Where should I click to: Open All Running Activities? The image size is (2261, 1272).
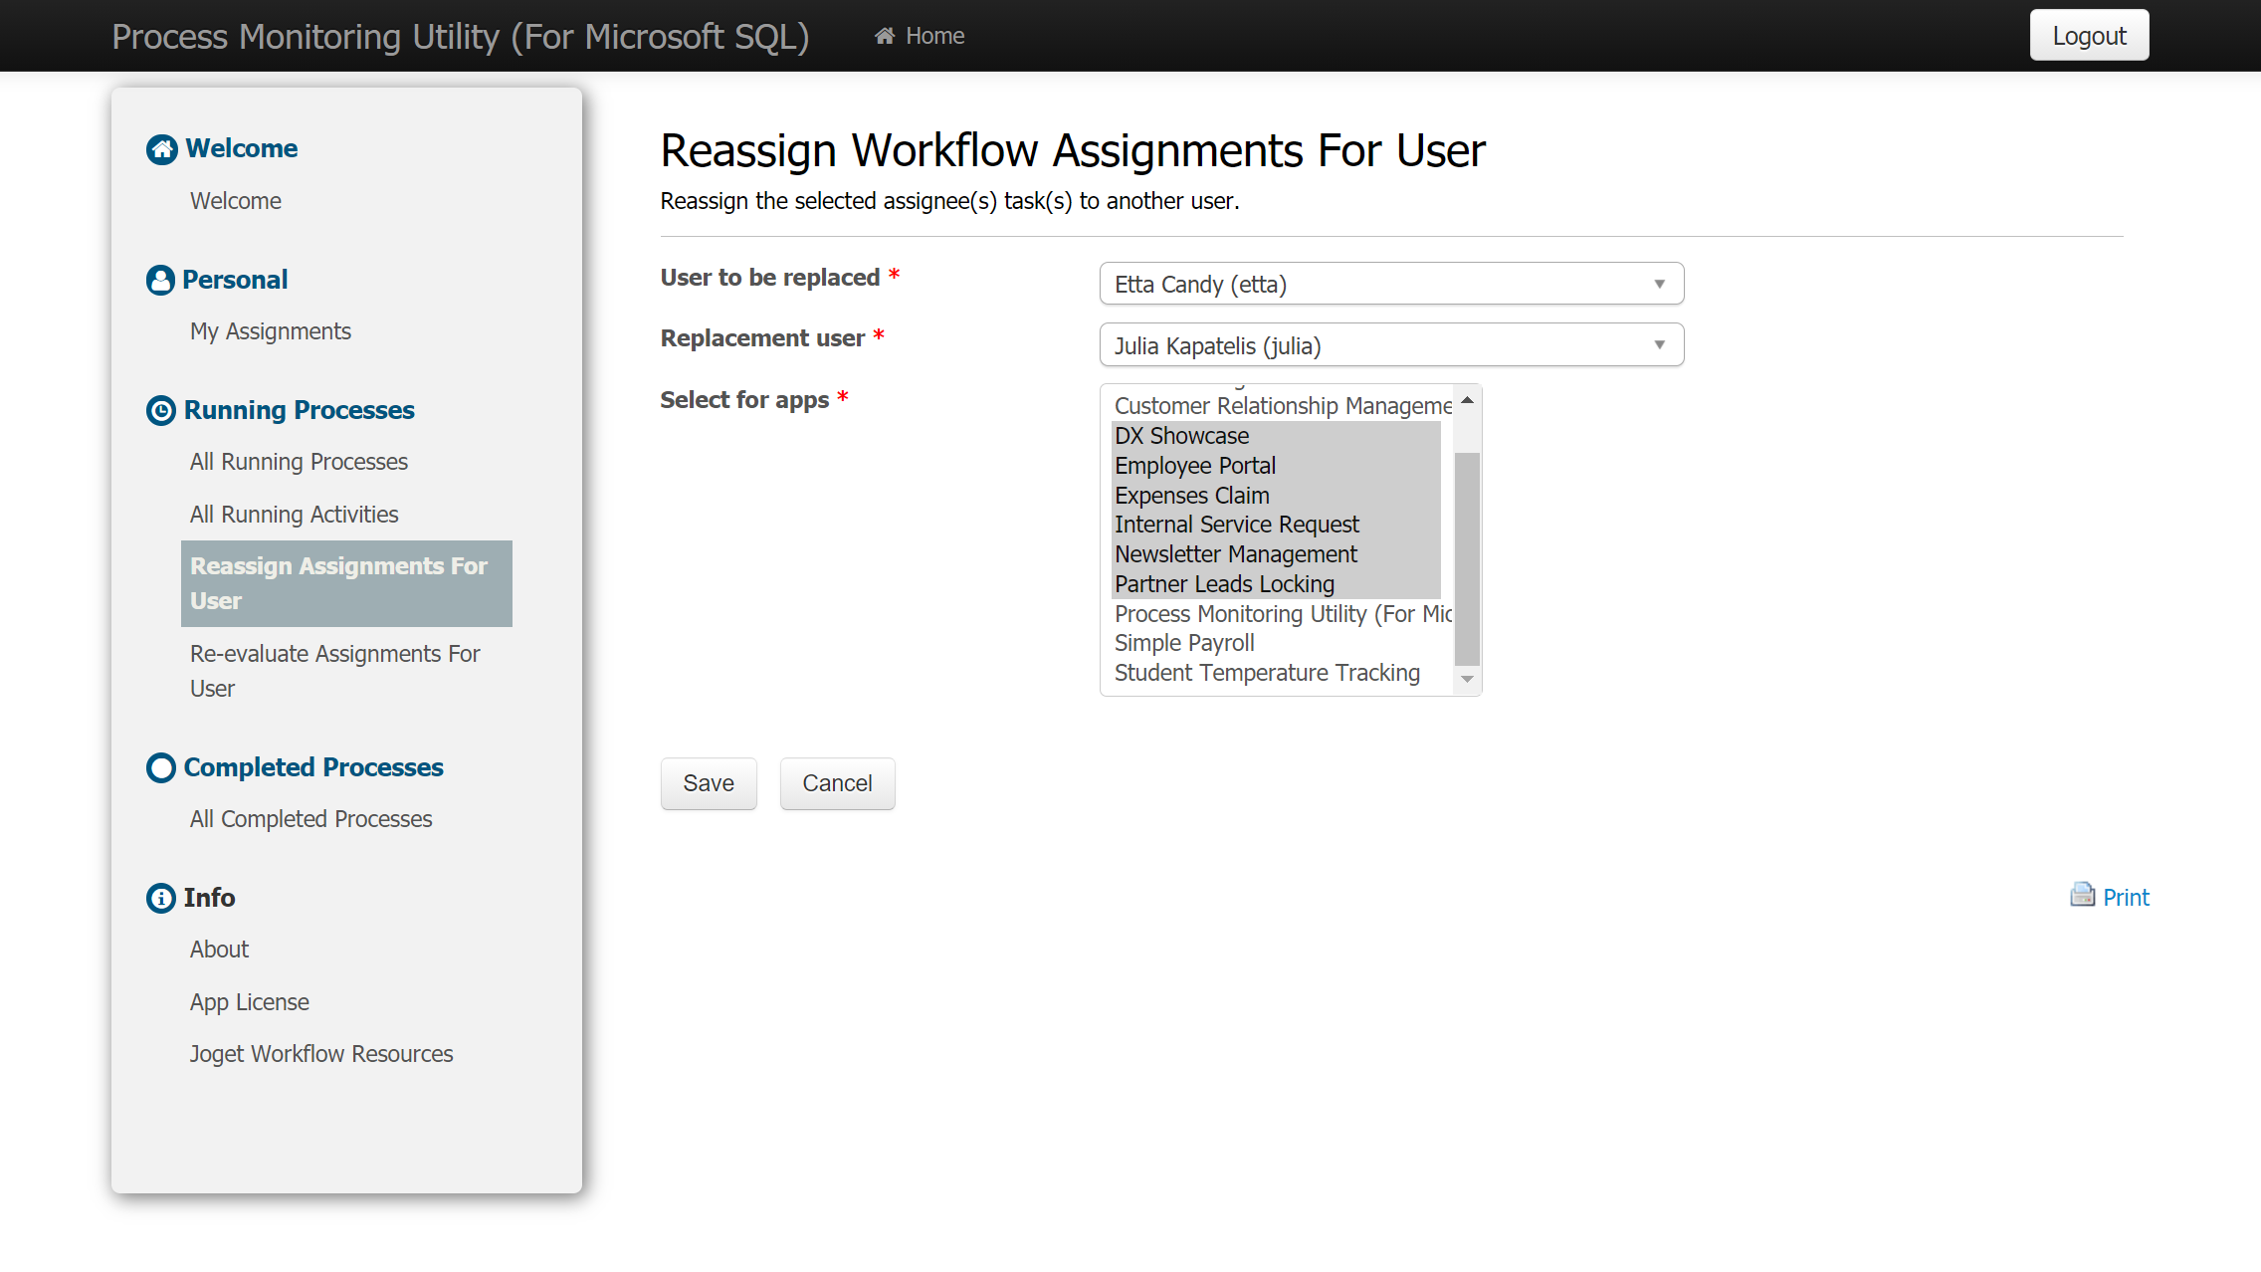point(294,515)
